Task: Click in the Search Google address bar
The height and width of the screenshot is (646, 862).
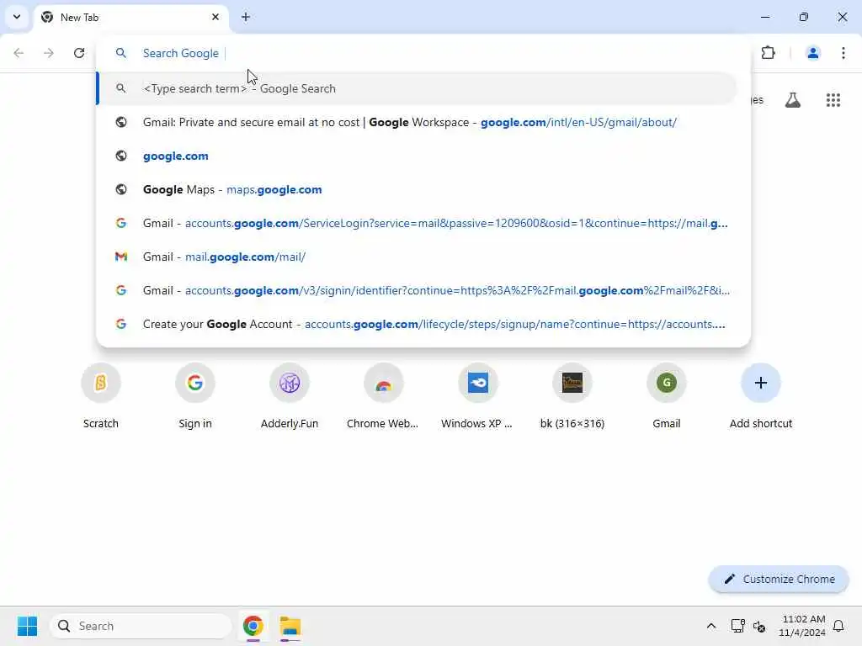Action: pos(423,53)
